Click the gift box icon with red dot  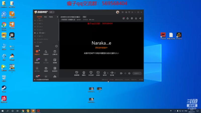124,18
